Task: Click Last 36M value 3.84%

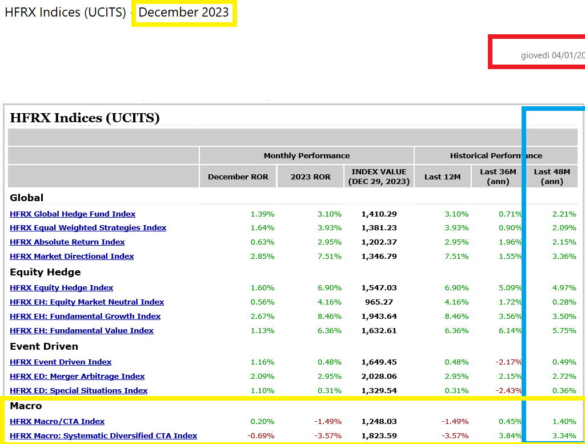Action: [x=510, y=436]
